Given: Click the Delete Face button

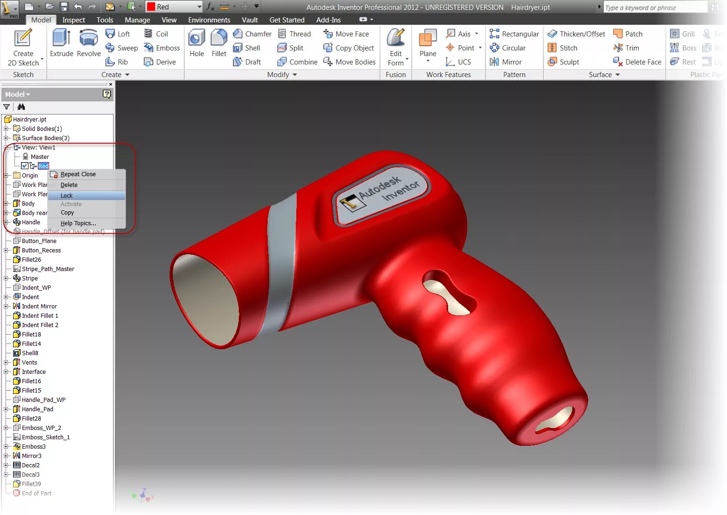Looking at the screenshot, I should tap(637, 62).
